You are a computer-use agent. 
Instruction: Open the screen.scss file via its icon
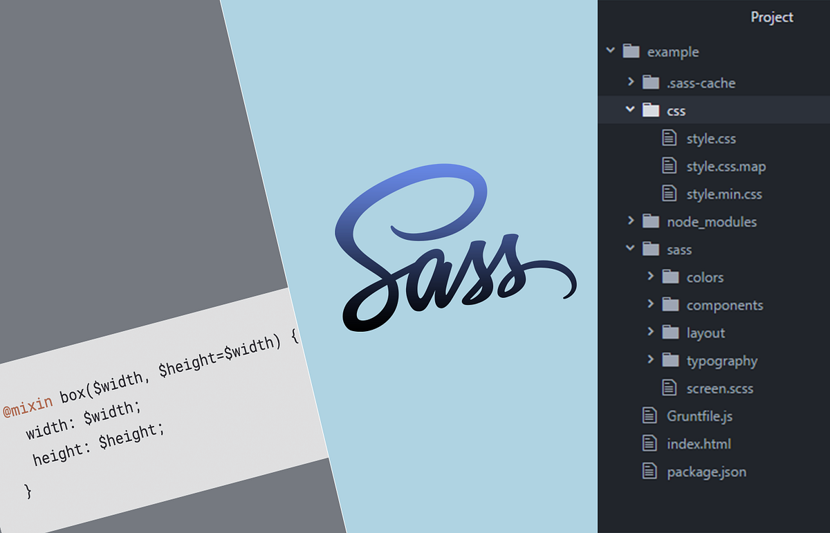(x=670, y=388)
